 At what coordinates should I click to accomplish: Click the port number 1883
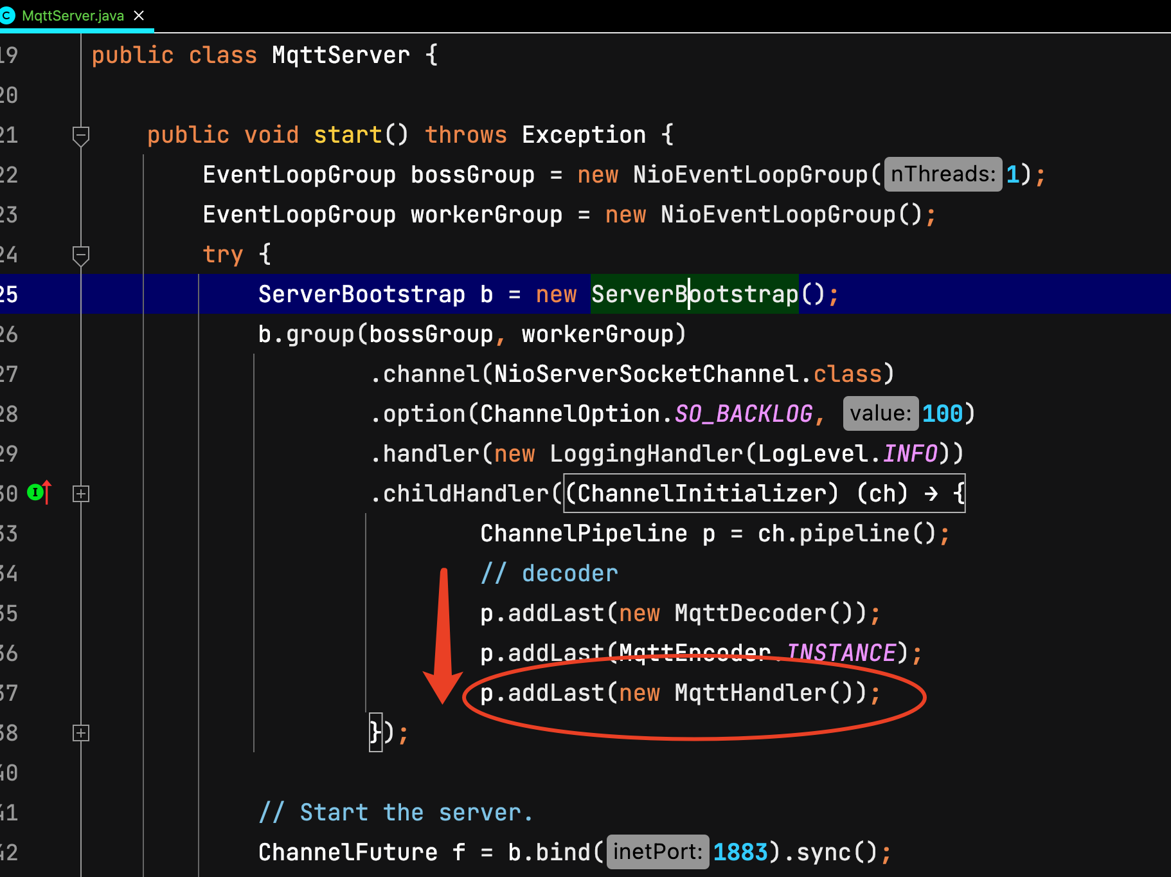tap(740, 853)
